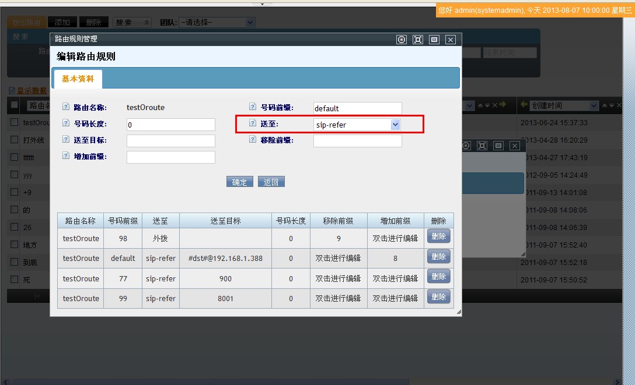Open the 送至 sip-refer dropdown
Screen dimensions: 635x385
395,125
